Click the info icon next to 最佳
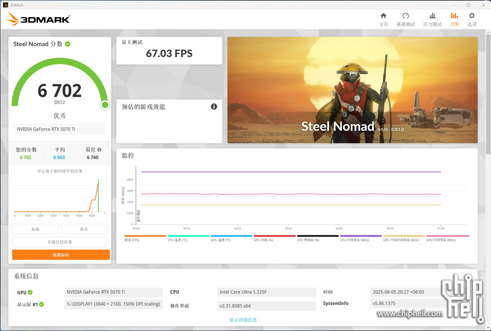This screenshot has width=491, height=331. coord(99,150)
